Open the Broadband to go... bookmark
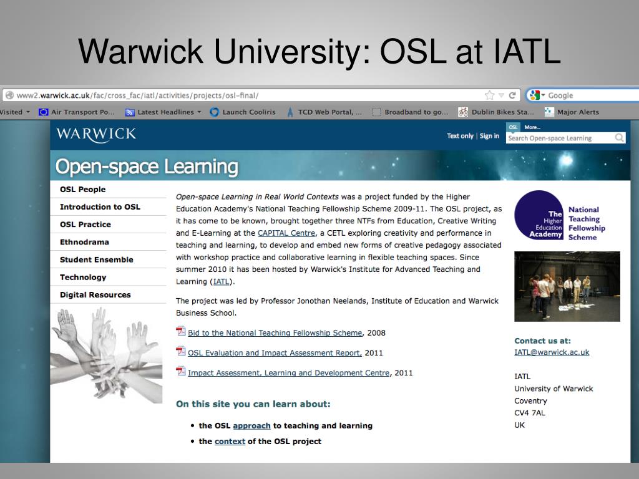 (410, 112)
